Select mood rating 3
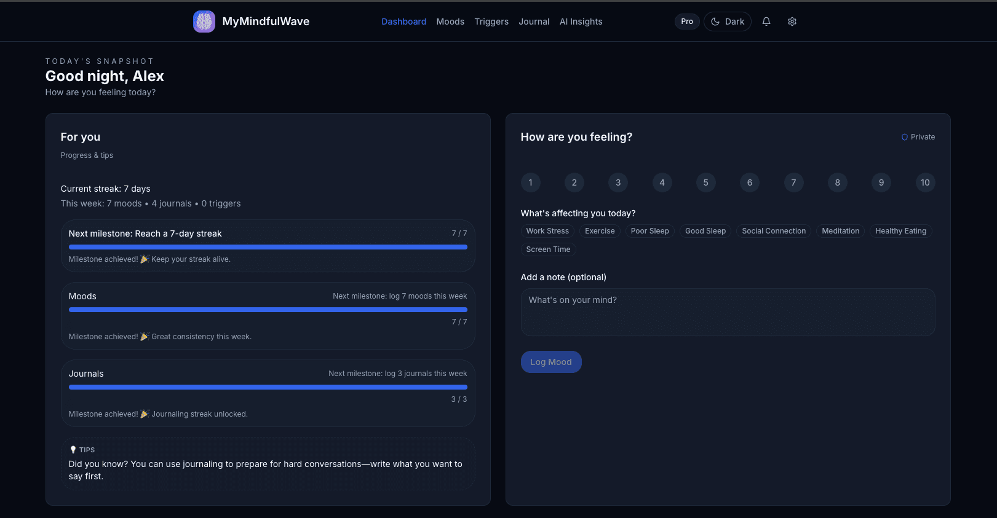The height and width of the screenshot is (518, 997). pyautogui.click(x=618, y=182)
